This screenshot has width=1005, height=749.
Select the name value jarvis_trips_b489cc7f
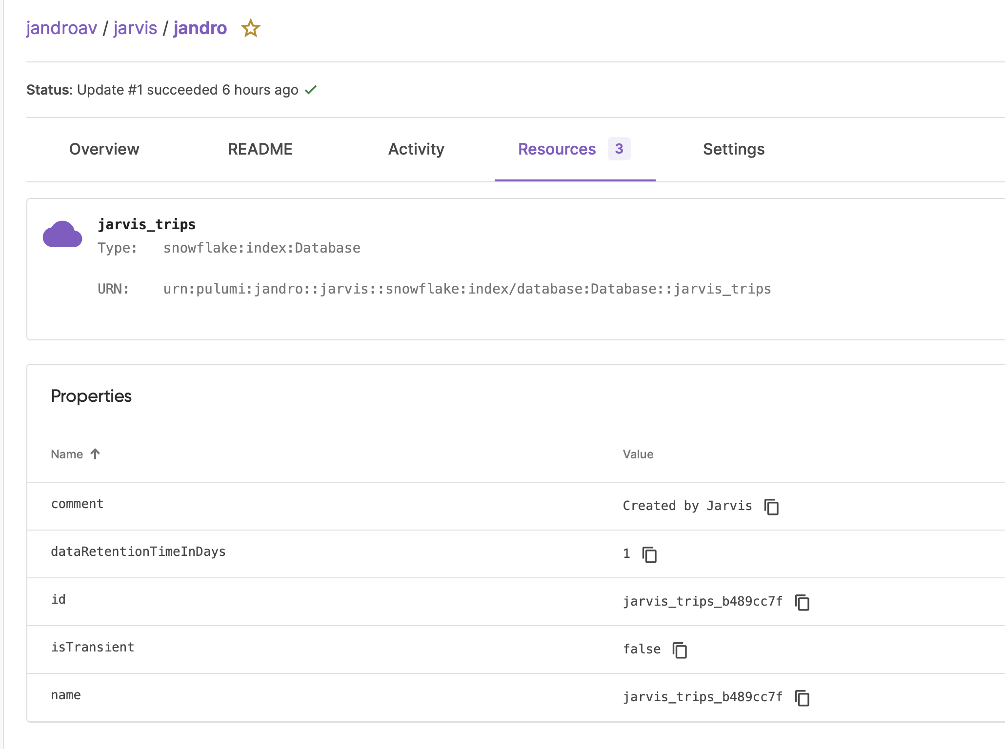tap(703, 697)
